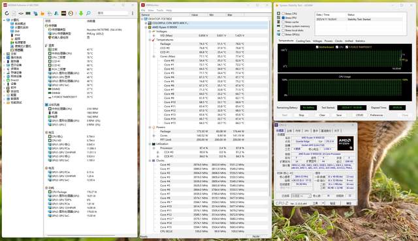The image size is (418, 241).
Task: Open the Tools menu in HWMonitor
Action: tap(160, 10)
